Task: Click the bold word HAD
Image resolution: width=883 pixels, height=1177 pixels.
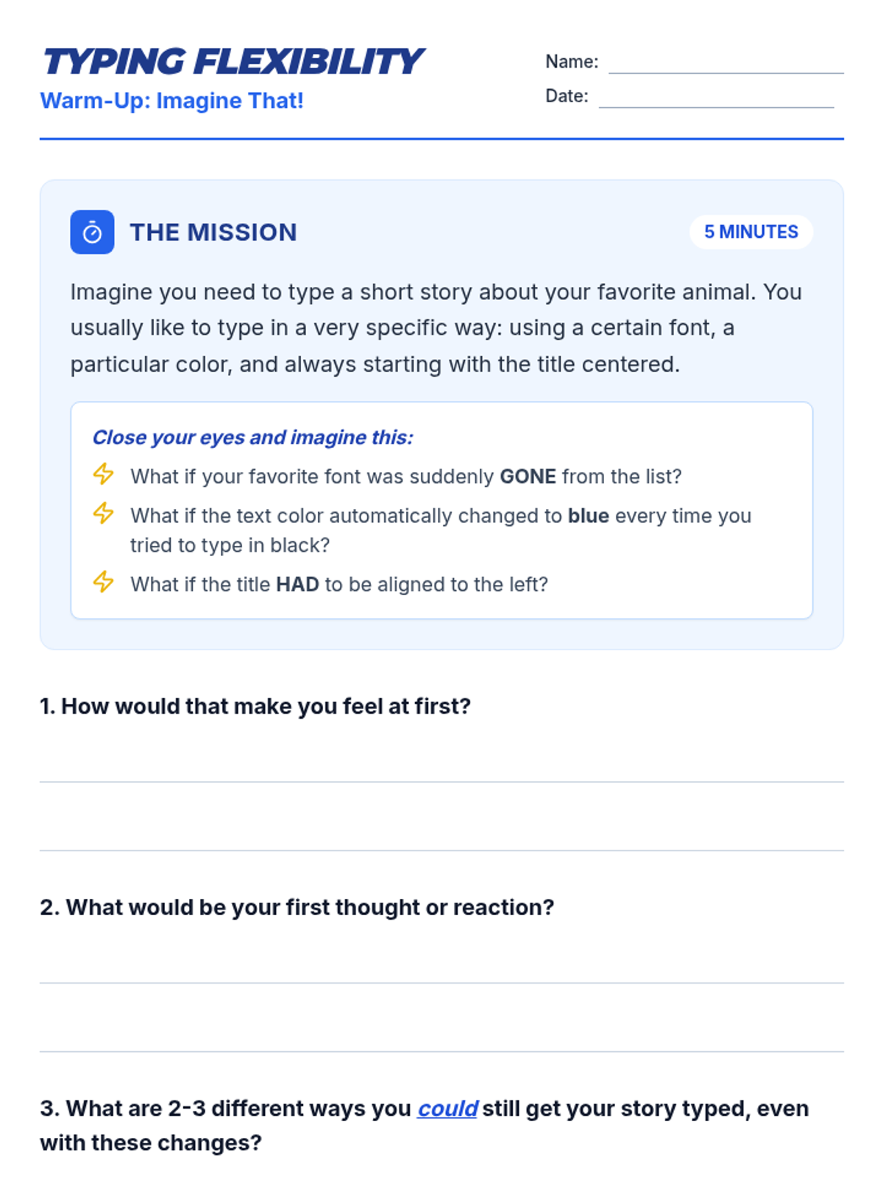Action: [297, 584]
